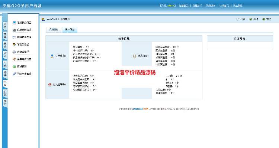The width and height of the screenshot is (279, 148).
Task: Click the 访问首页 link in top bar
Action: point(224,6)
